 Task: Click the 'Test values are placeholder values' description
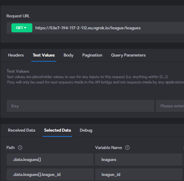pyautogui.click(x=87, y=77)
